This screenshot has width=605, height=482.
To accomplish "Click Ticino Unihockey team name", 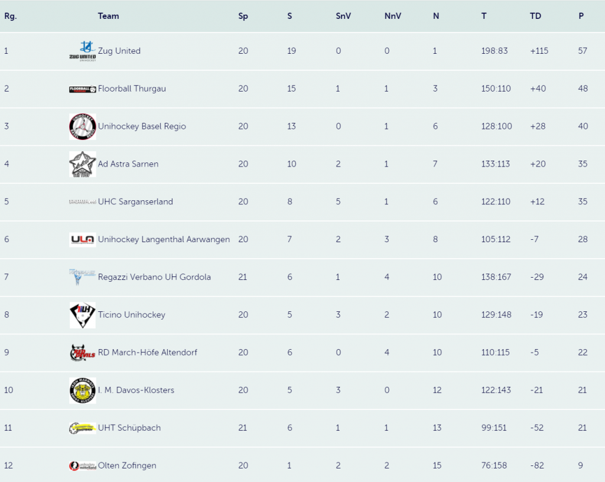I will point(132,315).
